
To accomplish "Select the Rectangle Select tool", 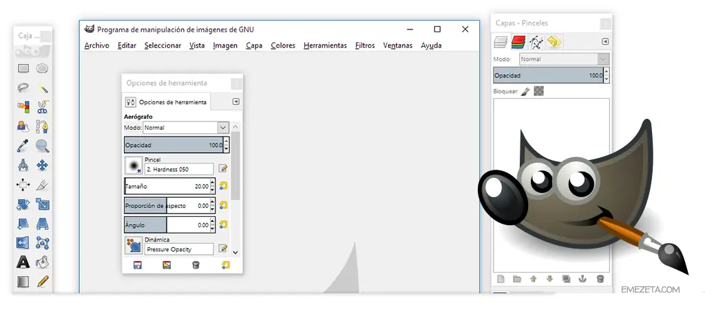I will [x=23, y=68].
